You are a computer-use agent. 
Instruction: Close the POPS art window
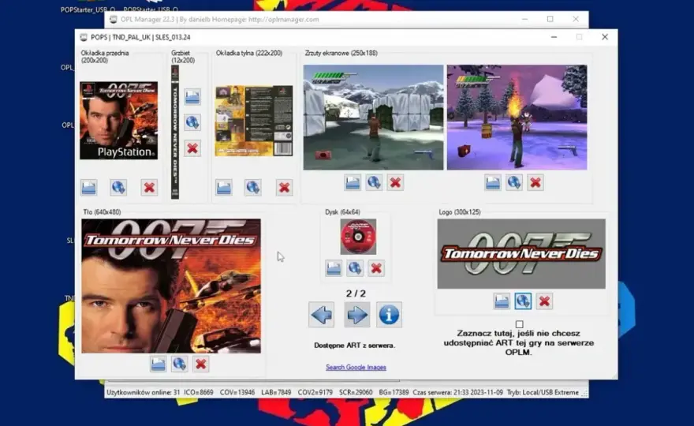pyautogui.click(x=605, y=37)
